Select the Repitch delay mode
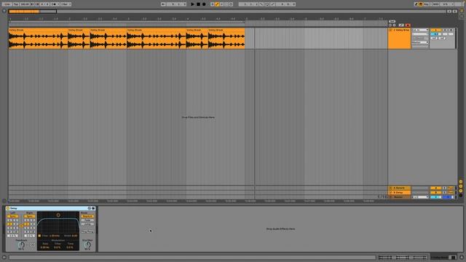466x262 pixels. click(x=87, y=216)
